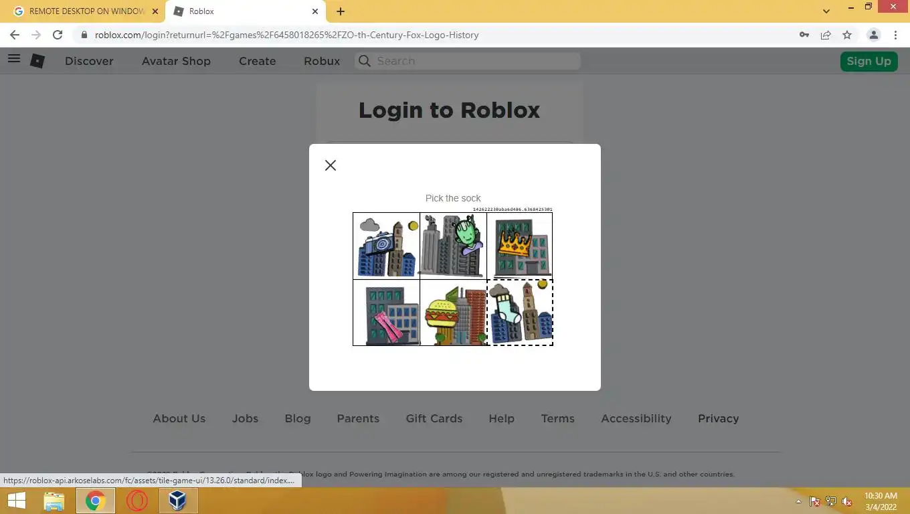This screenshot has height=514, width=910.
Task: Pick the hamburger food tile in the captcha
Action: pos(453,313)
